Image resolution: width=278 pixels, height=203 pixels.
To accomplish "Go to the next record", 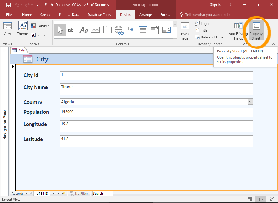I will pos(53,194).
